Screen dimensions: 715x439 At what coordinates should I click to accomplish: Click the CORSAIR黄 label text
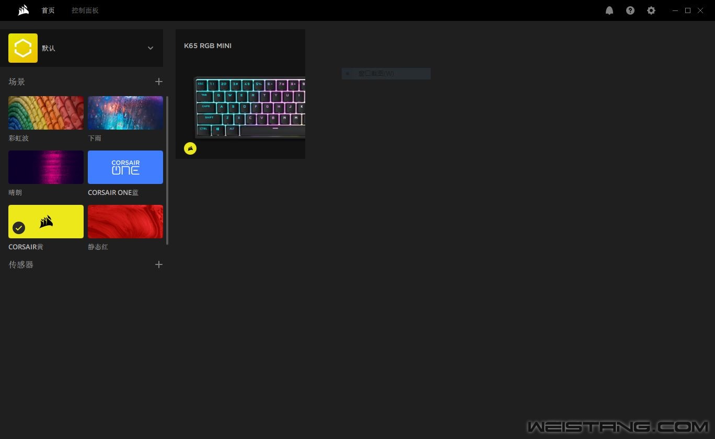(26, 247)
